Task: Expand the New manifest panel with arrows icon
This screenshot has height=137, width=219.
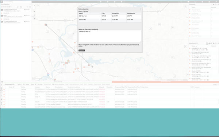Action: [27, 7]
